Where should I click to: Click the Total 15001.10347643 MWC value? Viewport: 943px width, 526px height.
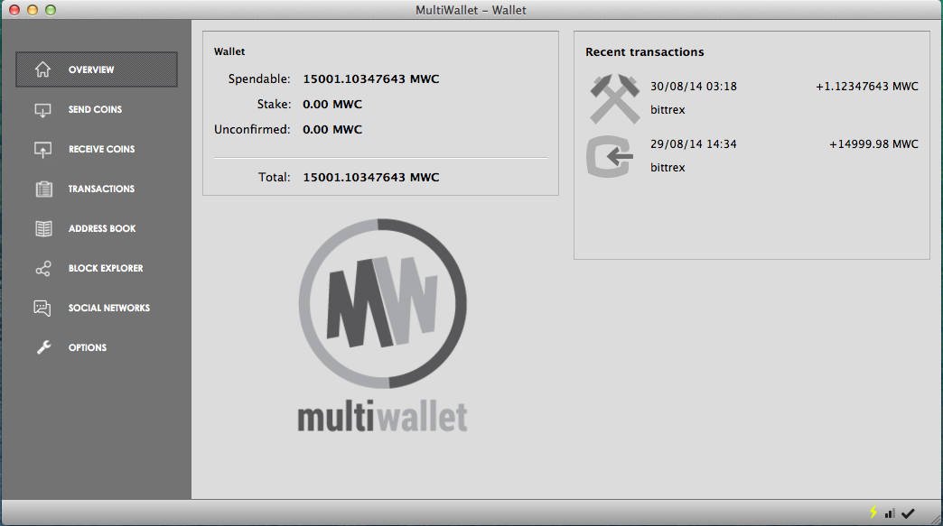point(371,178)
